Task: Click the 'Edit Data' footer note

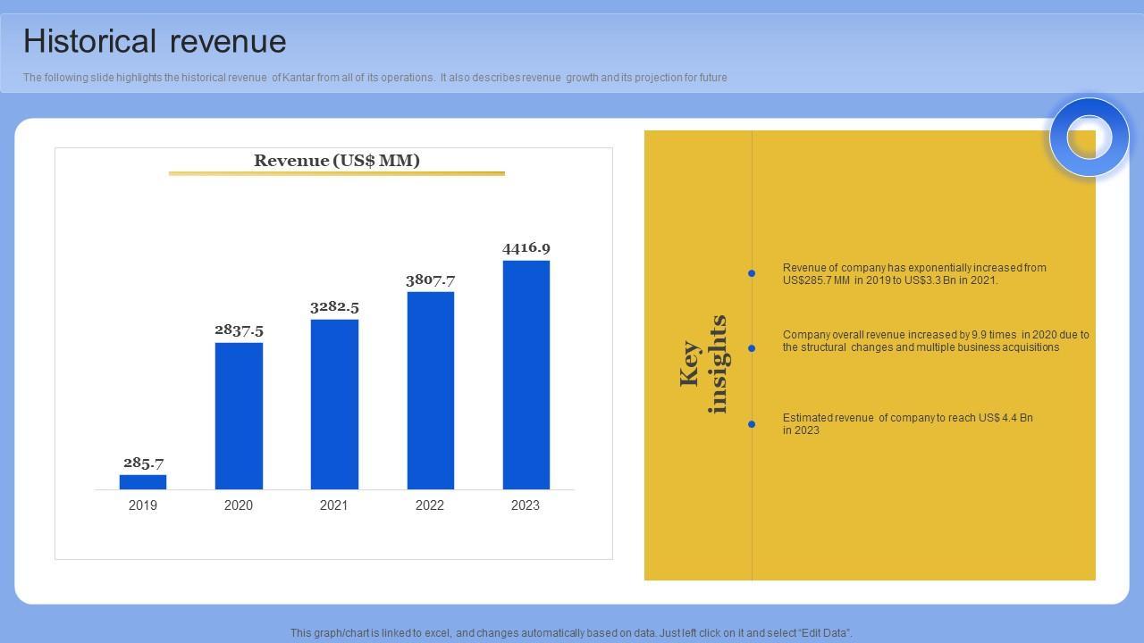Action: click(x=571, y=633)
